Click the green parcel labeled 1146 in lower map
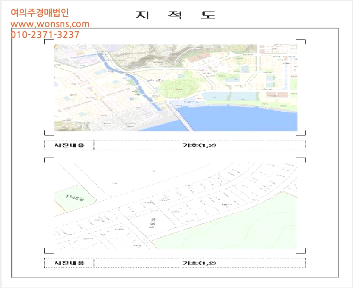The image size is (353, 288). pyautogui.click(x=74, y=198)
